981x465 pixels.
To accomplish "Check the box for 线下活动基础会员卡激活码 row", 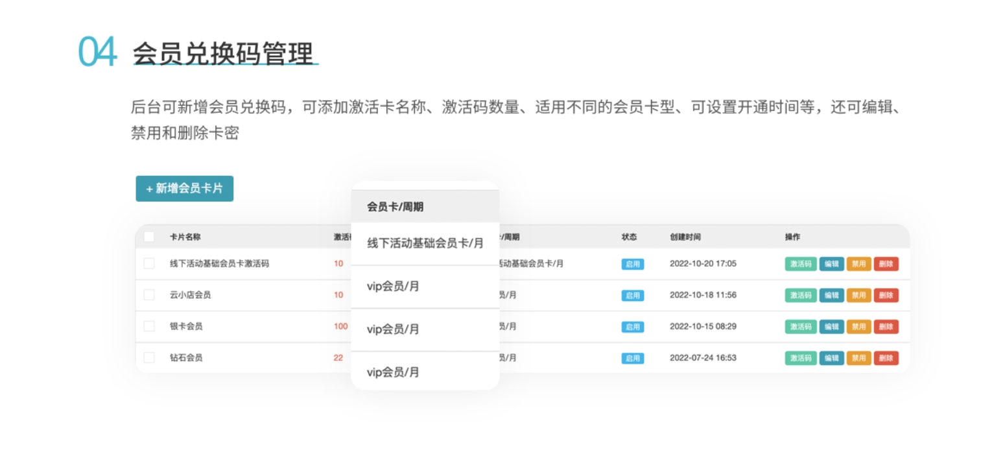I will [x=149, y=263].
